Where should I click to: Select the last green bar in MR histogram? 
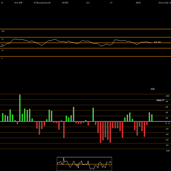[x=152, y=118]
